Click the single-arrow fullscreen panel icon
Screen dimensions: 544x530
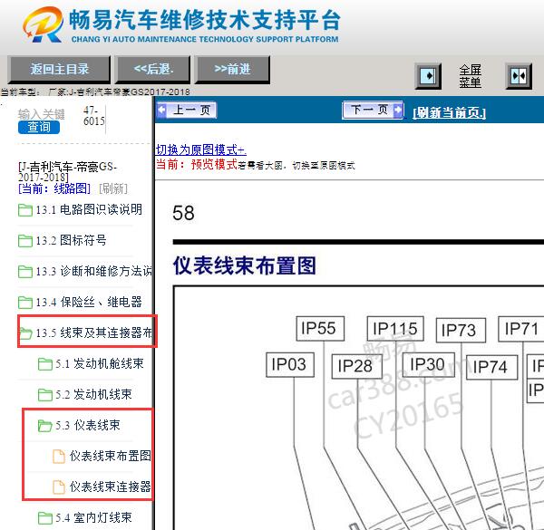coord(428,75)
